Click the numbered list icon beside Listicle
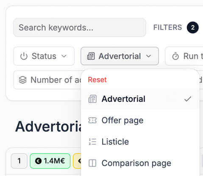 (92, 142)
